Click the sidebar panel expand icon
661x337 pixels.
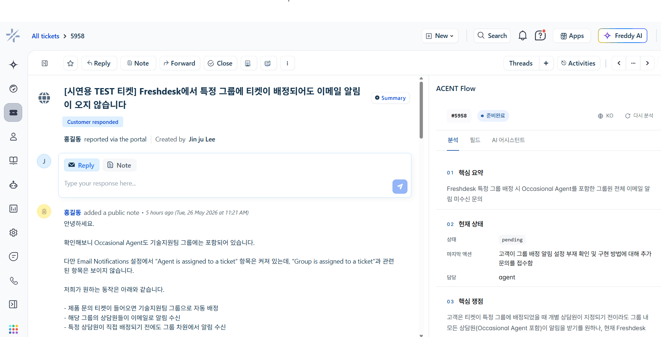13,304
